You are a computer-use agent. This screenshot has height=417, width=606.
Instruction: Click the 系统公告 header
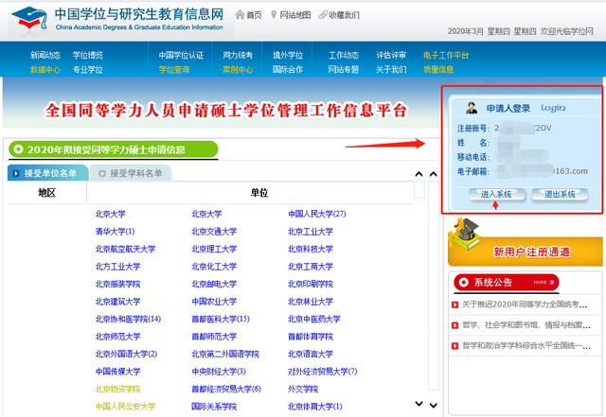tap(507, 282)
